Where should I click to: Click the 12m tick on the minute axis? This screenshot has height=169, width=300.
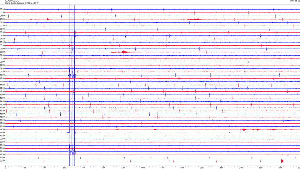(x=123, y=168)
